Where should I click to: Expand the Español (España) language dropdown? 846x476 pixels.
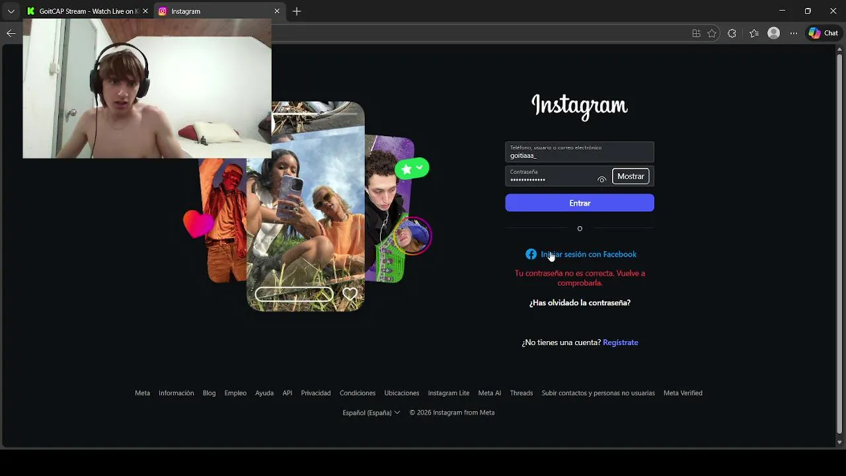[371, 413]
